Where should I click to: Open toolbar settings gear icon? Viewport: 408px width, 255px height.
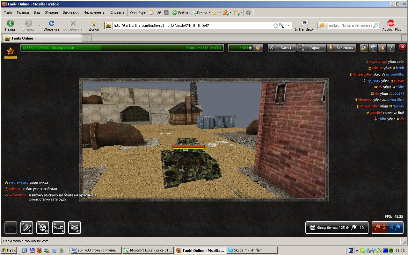coord(248,13)
